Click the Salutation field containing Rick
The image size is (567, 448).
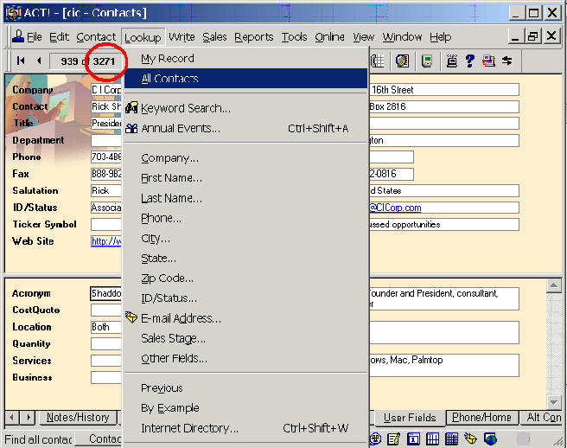(106, 191)
